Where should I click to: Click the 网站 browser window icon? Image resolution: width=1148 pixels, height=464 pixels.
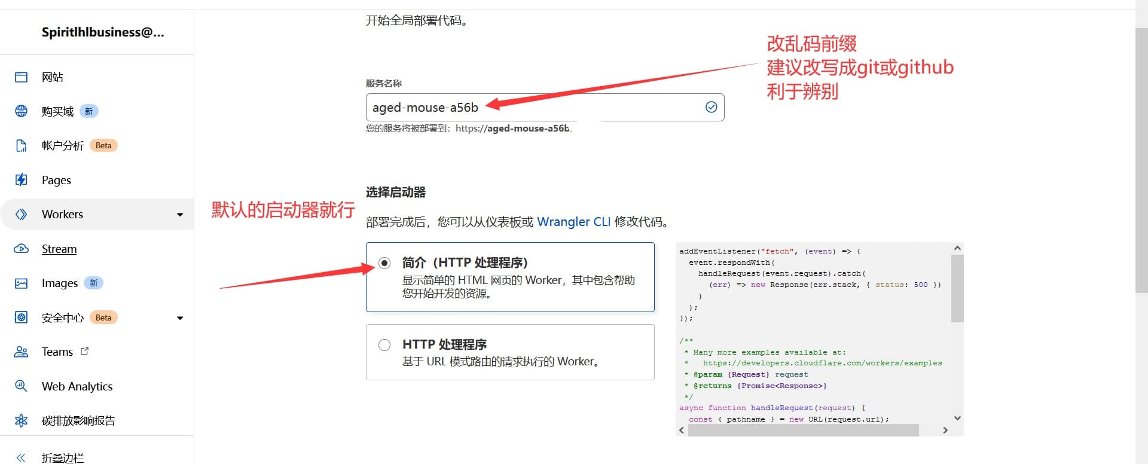point(22,77)
